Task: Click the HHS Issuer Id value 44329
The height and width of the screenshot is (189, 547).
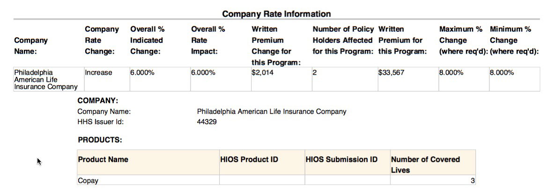Action: click(x=207, y=122)
